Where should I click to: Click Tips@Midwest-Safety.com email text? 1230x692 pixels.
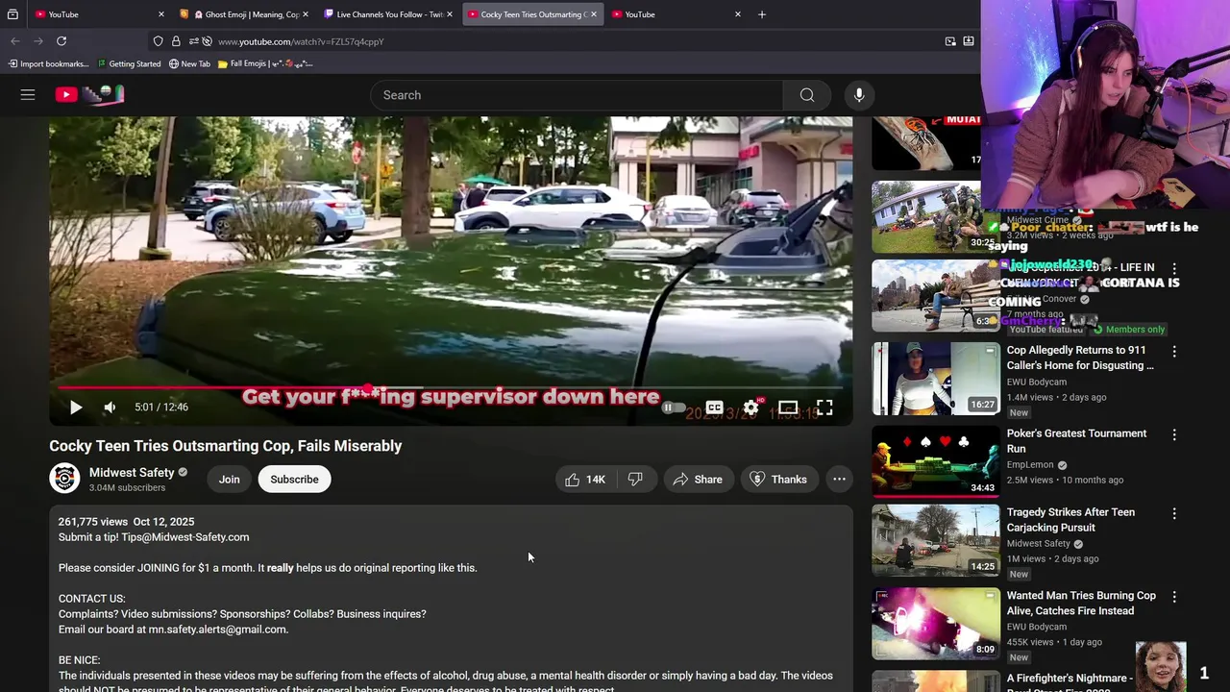point(185,537)
